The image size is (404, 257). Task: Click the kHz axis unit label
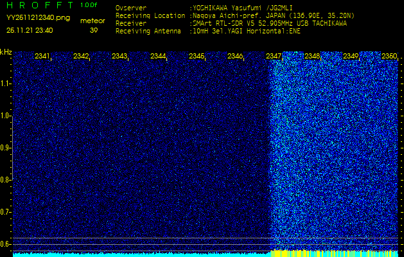(x=6, y=52)
